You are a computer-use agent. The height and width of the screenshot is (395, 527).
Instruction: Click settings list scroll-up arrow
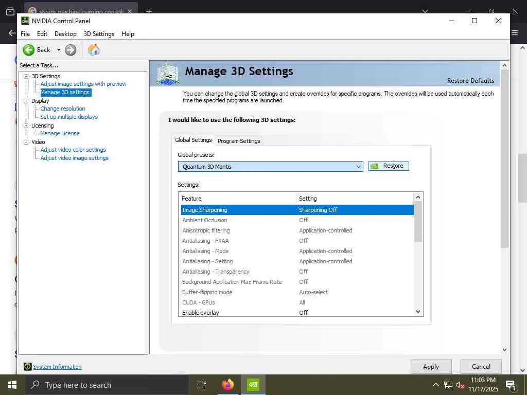click(x=418, y=197)
